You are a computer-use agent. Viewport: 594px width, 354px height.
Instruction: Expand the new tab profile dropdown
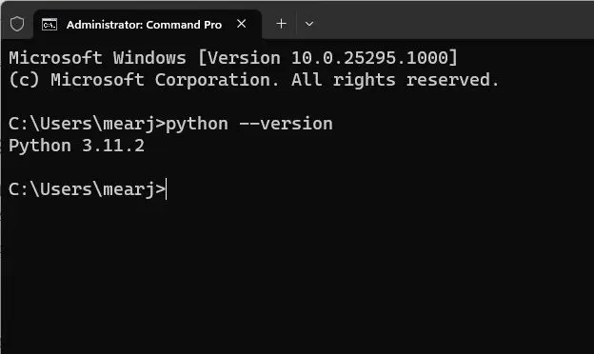pos(309,24)
